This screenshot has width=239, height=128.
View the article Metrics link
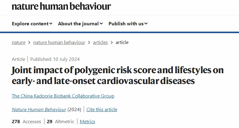coord(87,122)
